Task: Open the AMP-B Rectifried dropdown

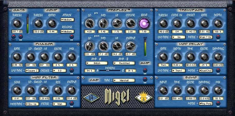Action: [x=124, y=63]
